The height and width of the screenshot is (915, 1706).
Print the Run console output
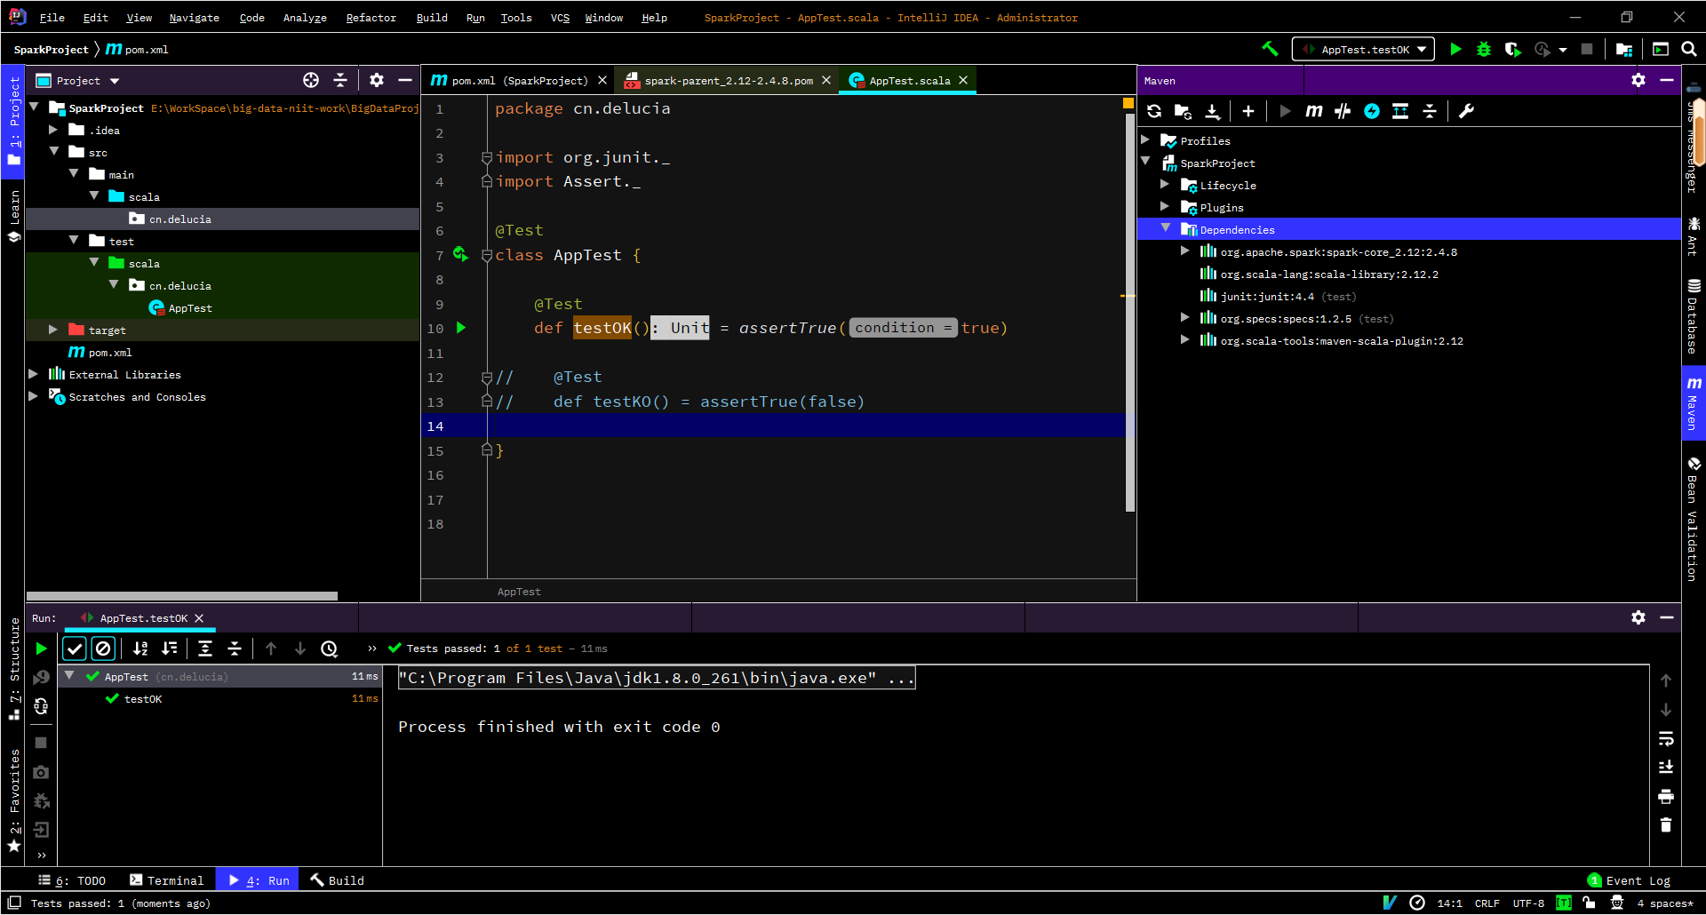pyautogui.click(x=1666, y=796)
